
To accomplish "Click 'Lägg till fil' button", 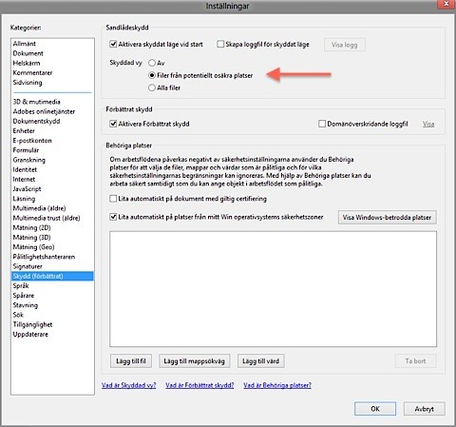I will coord(131,360).
